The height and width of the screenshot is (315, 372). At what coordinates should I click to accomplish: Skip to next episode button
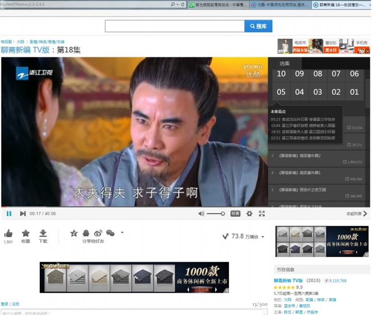click(x=23, y=214)
